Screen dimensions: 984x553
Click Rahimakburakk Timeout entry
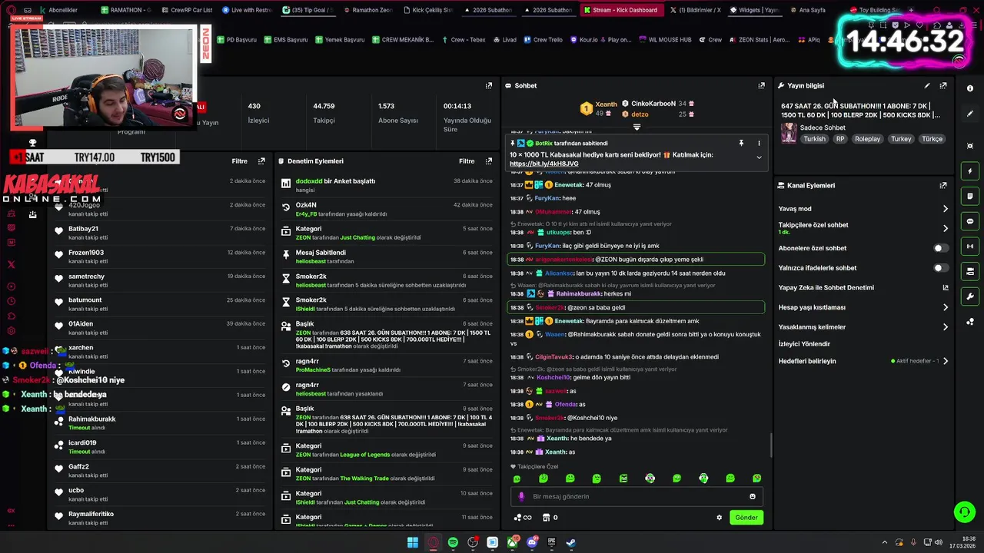pyautogui.click(x=161, y=422)
